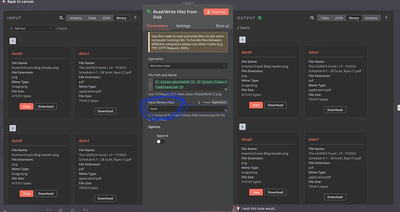Open the Operation dropdown Write File to Disk
Screen dimensions: 400x212
(x=188, y=66)
